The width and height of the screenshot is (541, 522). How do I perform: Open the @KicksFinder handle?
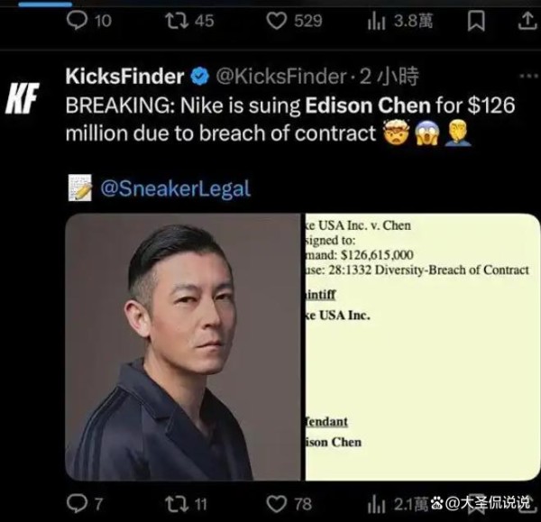point(281,77)
